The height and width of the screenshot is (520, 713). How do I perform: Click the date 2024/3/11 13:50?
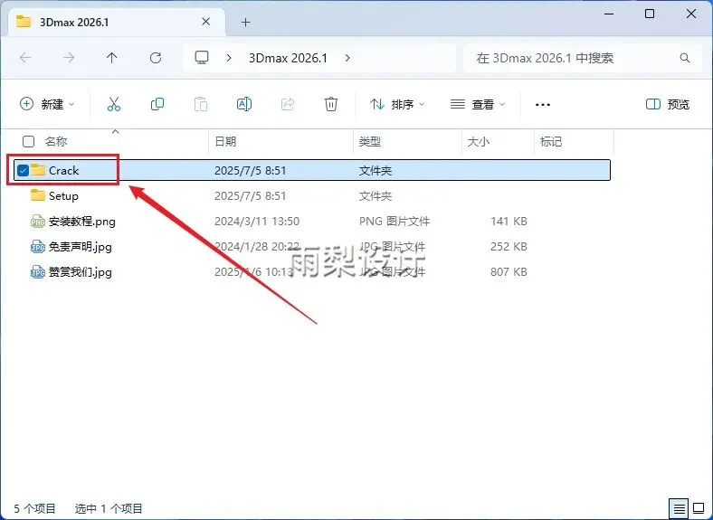pyautogui.click(x=257, y=222)
